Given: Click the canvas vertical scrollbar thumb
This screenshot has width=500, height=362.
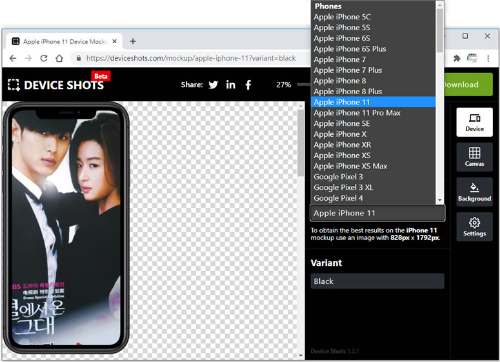Looking at the screenshot, I should tap(301, 143).
